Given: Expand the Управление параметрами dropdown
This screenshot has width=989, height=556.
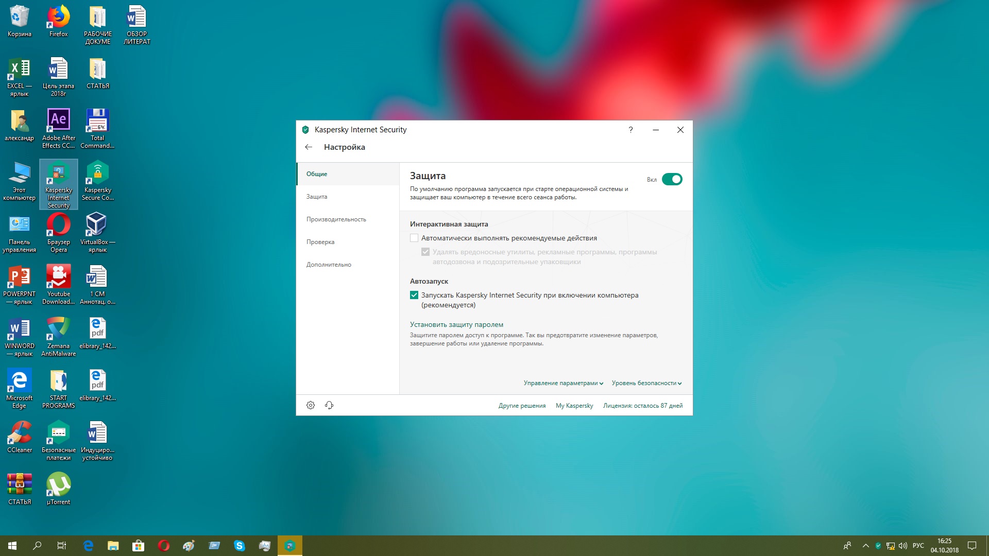Looking at the screenshot, I should [563, 383].
